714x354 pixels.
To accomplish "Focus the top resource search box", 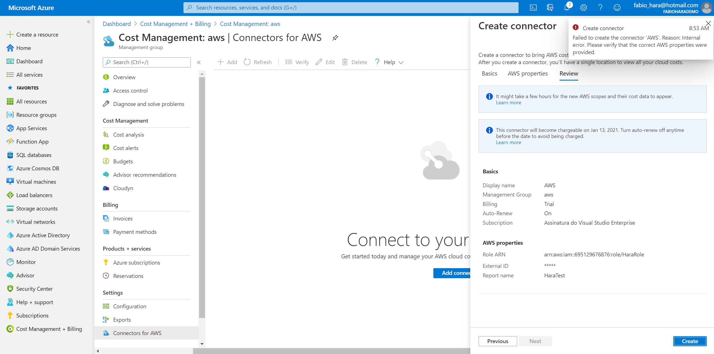I will (x=351, y=8).
